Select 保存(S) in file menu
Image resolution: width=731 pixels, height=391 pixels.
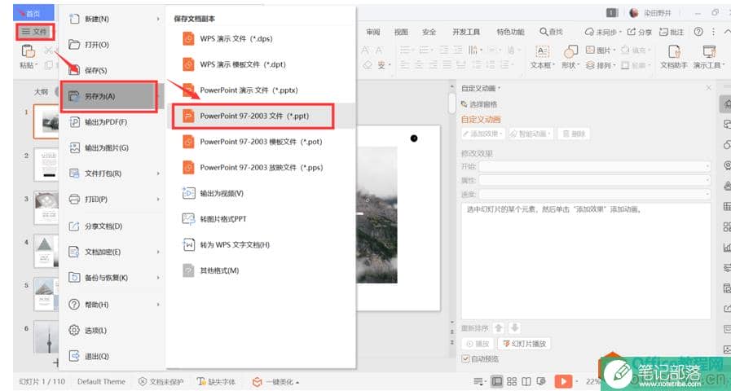[x=112, y=70]
